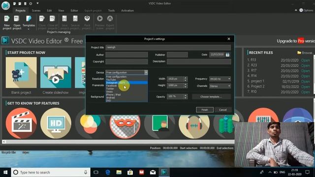Select DVD in the Device list
The image size is (315, 177).
tap(126, 101)
